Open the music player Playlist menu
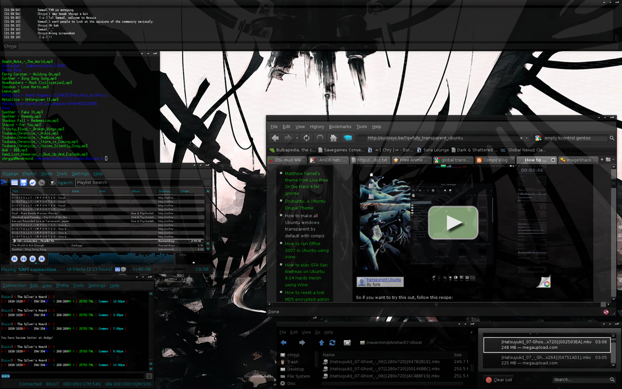622x389 pixels. pos(29,173)
